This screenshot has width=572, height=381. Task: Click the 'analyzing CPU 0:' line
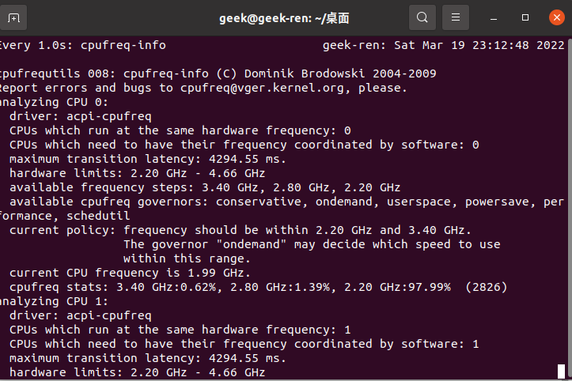54,102
